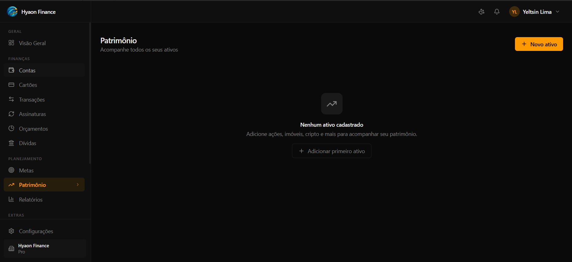Open the Yeltsin Lima account dropdown arrow
The image size is (572, 262).
pyautogui.click(x=558, y=12)
